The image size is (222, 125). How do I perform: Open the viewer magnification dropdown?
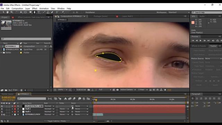pos(62,90)
